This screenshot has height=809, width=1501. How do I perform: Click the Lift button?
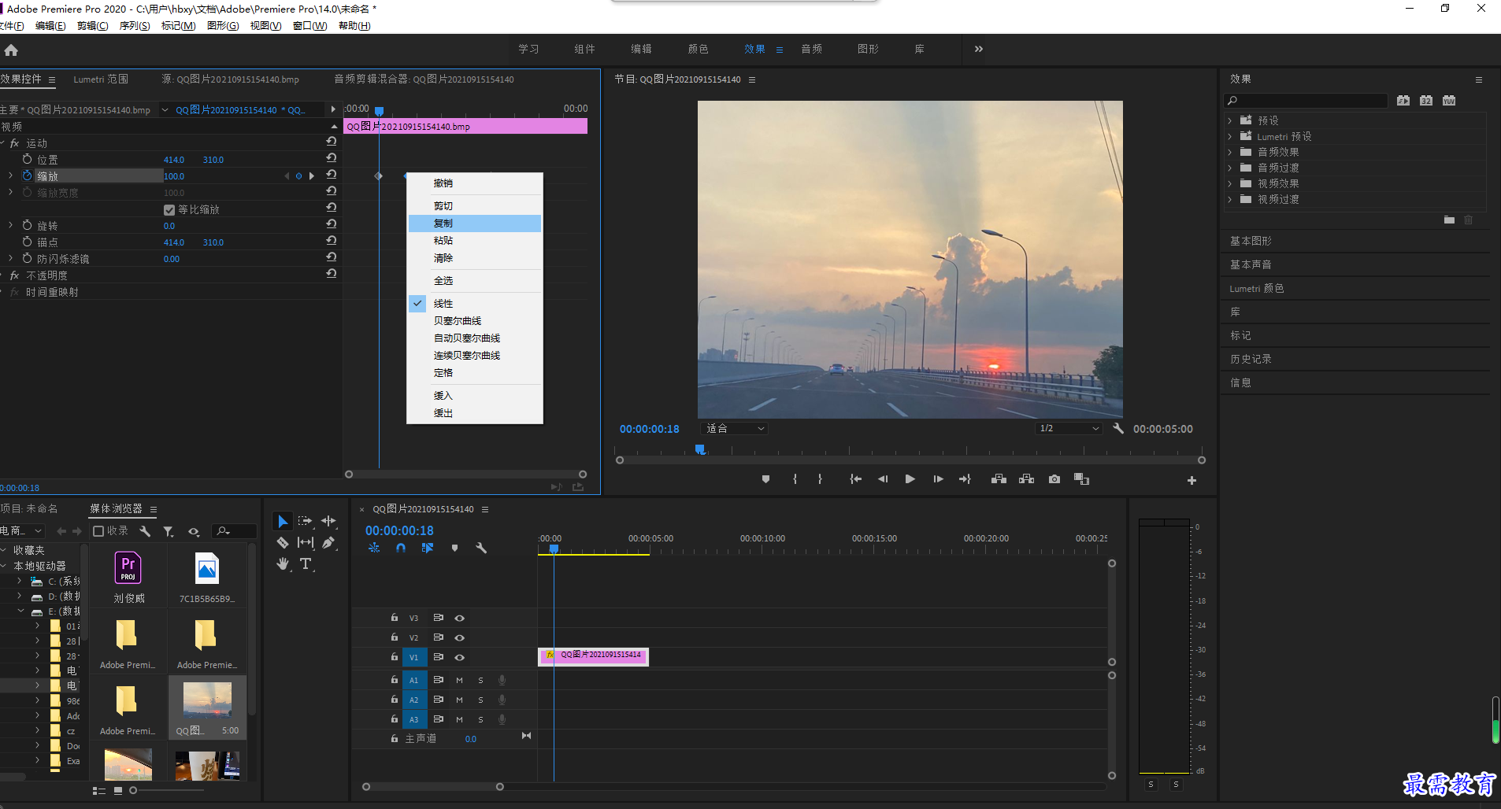999,479
